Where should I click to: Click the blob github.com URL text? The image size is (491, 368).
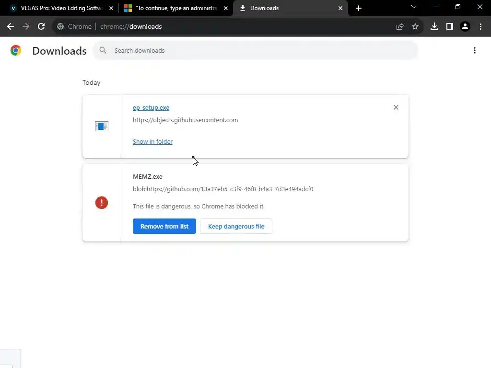tap(223, 189)
